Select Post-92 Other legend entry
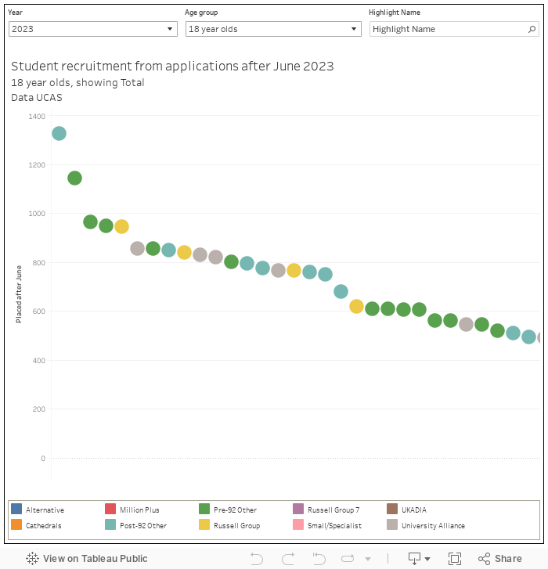Viewport: 548px width, 569px height. point(110,526)
